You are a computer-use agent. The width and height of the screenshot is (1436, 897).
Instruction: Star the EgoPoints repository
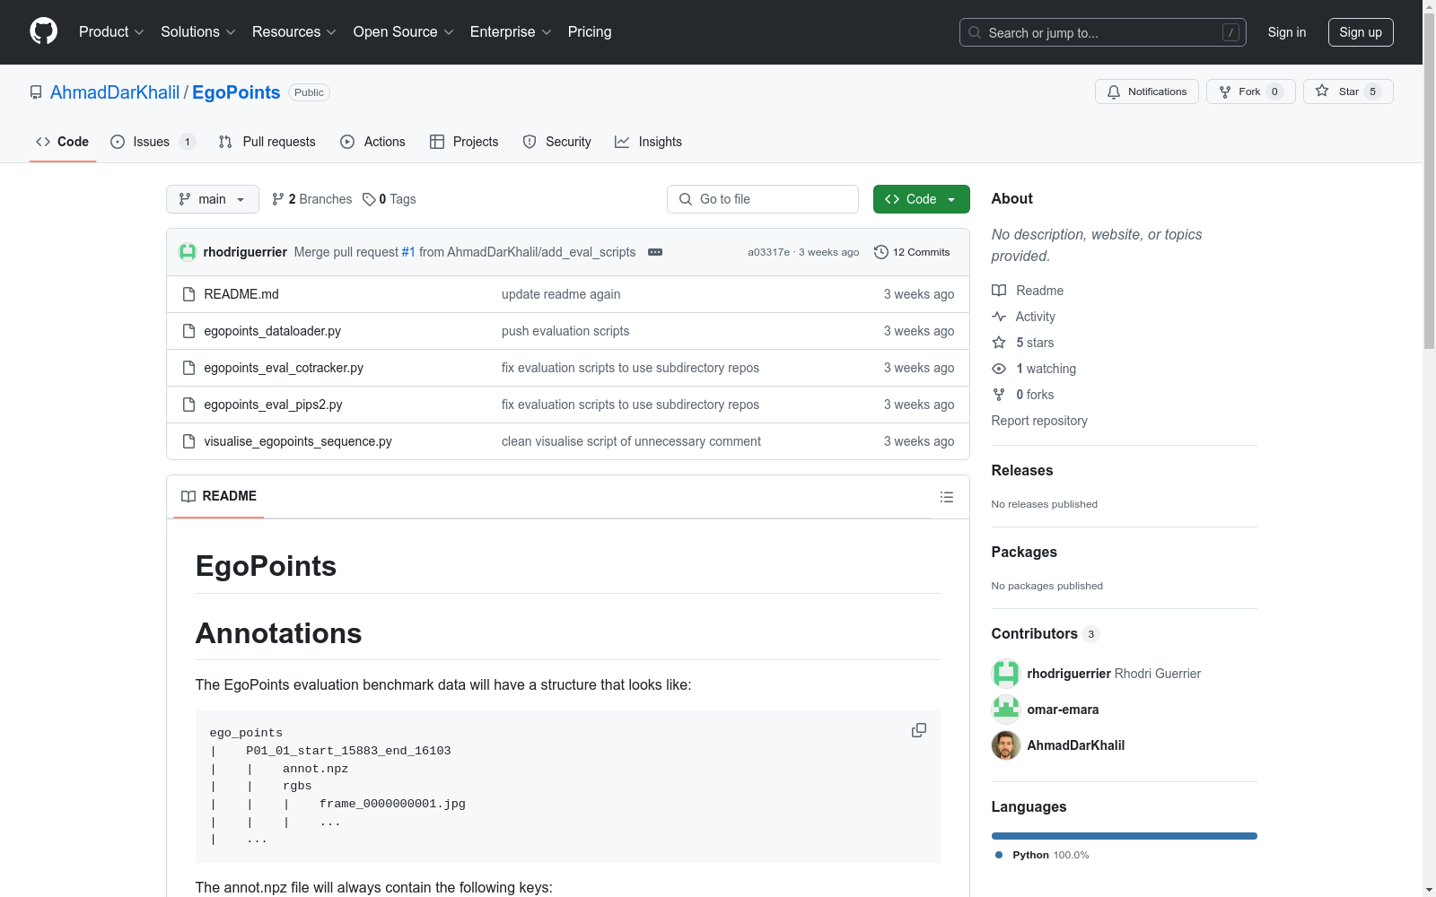point(1348,91)
